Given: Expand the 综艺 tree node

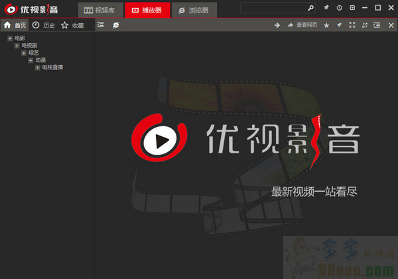Looking at the screenshot, I should 24,53.
